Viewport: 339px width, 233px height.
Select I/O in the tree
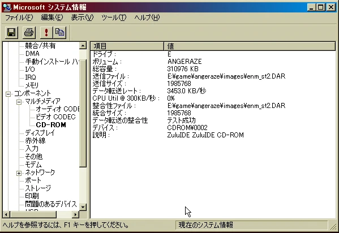point(30,70)
